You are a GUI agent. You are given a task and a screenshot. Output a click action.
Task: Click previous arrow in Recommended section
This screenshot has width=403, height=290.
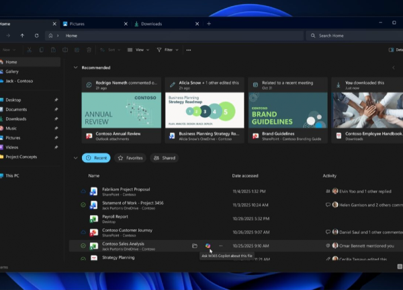pyautogui.click(x=394, y=68)
